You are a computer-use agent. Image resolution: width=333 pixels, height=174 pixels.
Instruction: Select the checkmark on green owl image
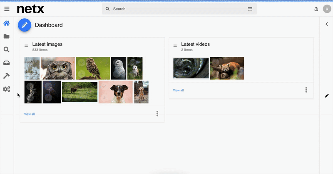[x=81, y=63]
